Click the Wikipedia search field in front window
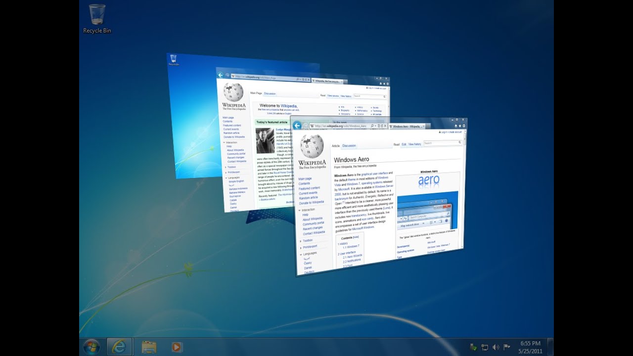Viewport: 633px width, 356px height. 441,143
